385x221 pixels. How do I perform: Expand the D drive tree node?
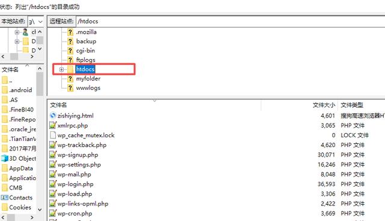(x=17, y=42)
